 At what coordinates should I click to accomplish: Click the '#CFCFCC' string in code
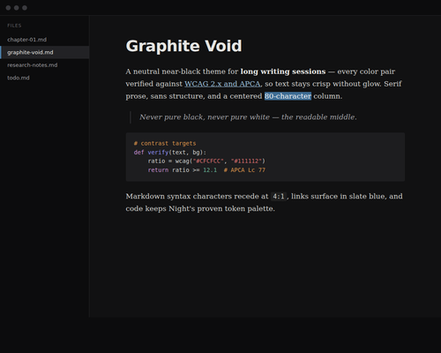point(208,161)
